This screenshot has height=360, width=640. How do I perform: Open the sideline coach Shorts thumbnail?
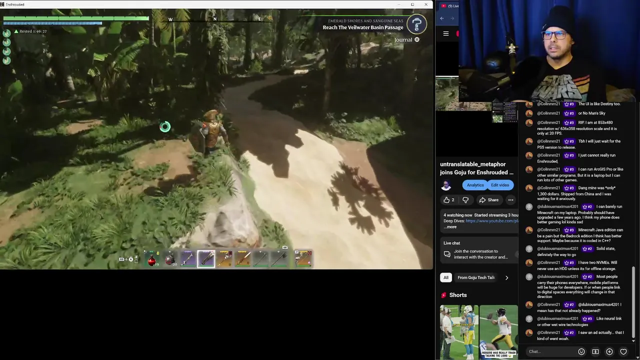(x=459, y=332)
